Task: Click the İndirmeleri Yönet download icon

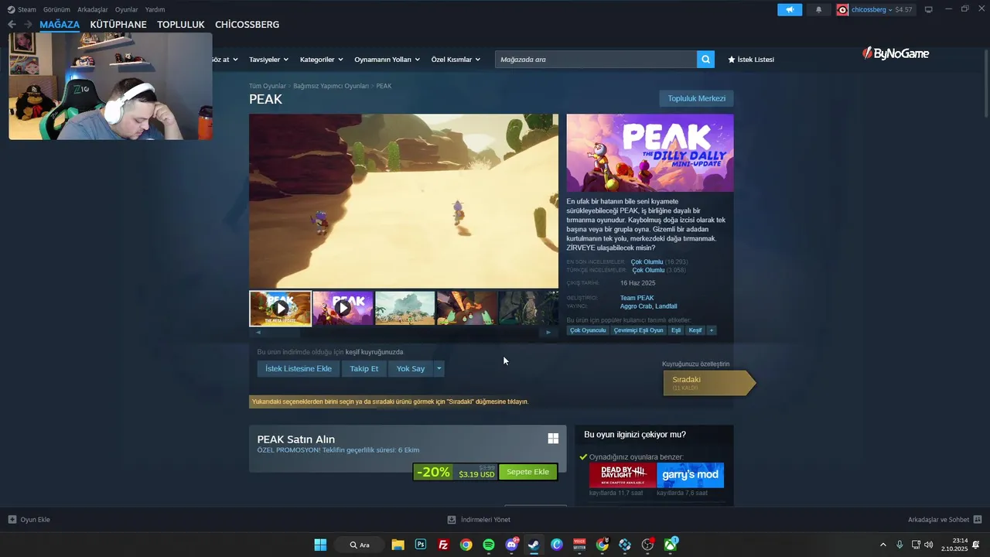Action: [x=452, y=520]
